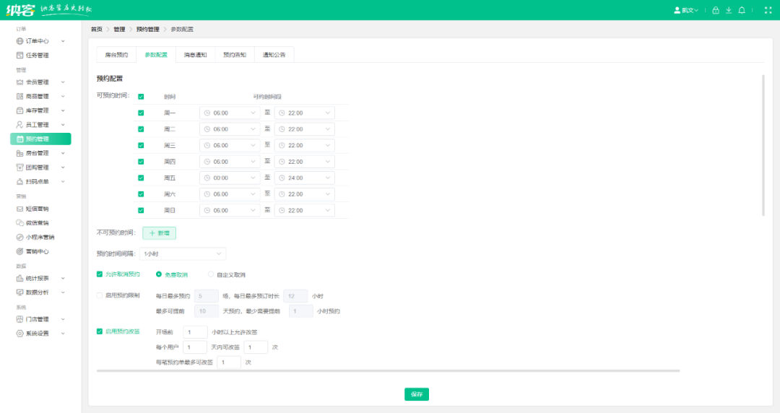The width and height of the screenshot is (780, 413).
Task: Click the vertical scrollbar on the right
Action: (x=763, y=145)
